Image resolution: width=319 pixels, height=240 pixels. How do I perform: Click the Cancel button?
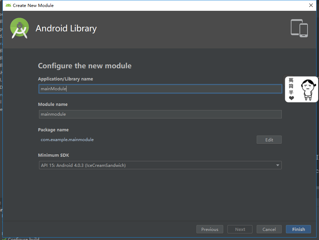[269, 229]
